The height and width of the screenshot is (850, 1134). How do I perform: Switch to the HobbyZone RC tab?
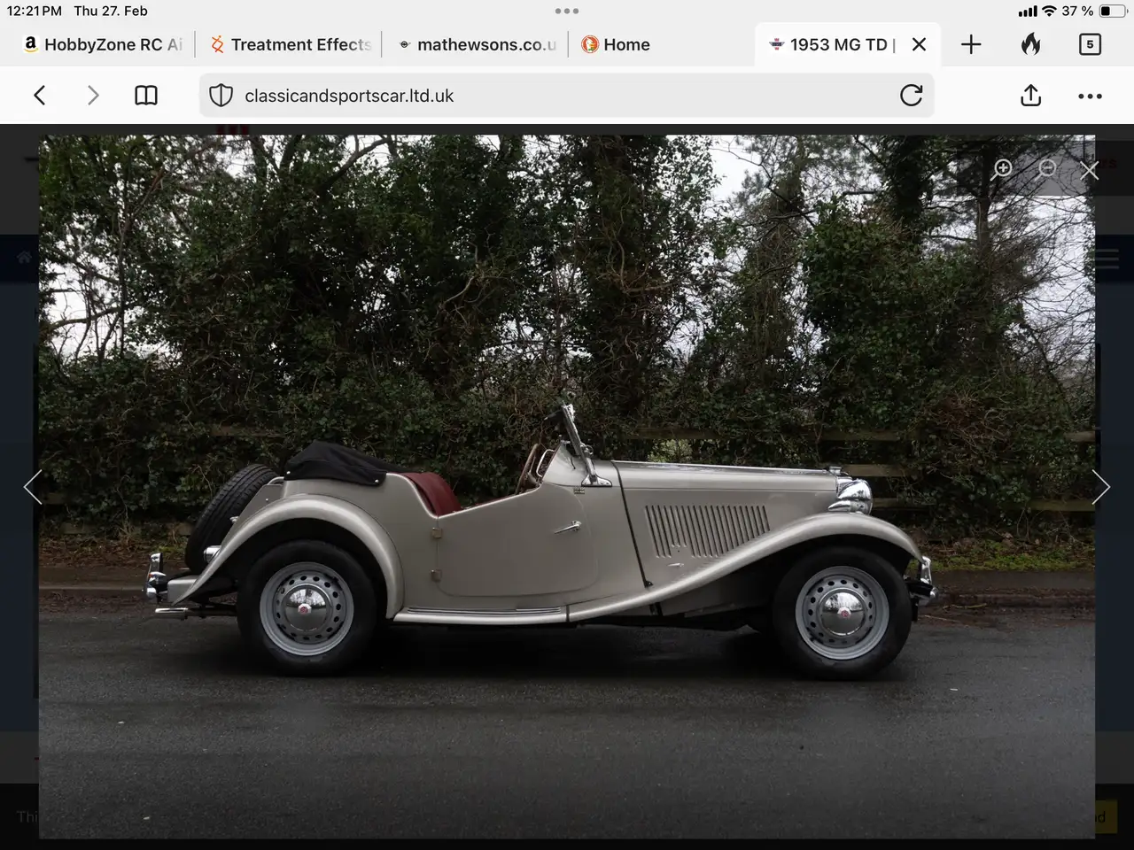coord(102,44)
